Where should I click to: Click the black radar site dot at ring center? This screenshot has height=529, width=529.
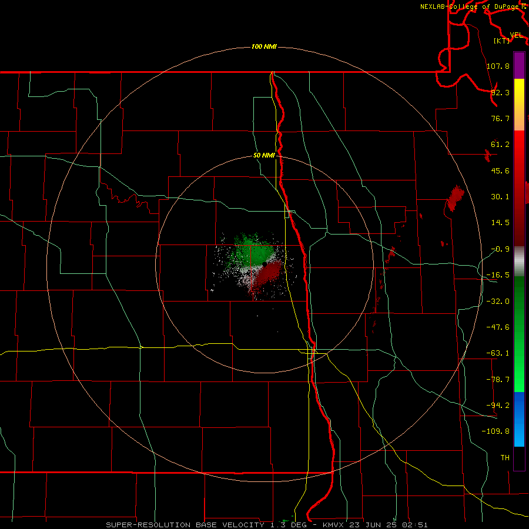(264, 264)
